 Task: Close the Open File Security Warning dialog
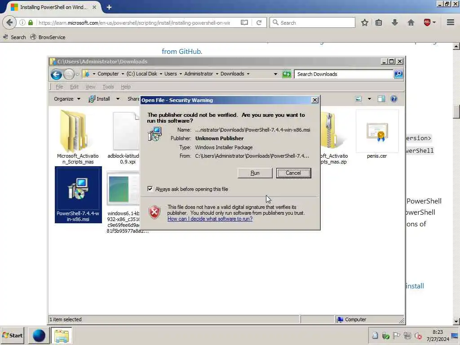click(314, 100)
